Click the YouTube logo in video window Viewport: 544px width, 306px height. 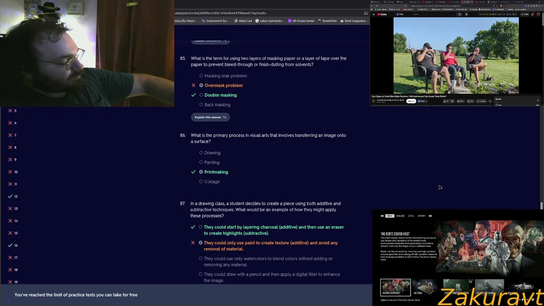(x=382, y=14)
